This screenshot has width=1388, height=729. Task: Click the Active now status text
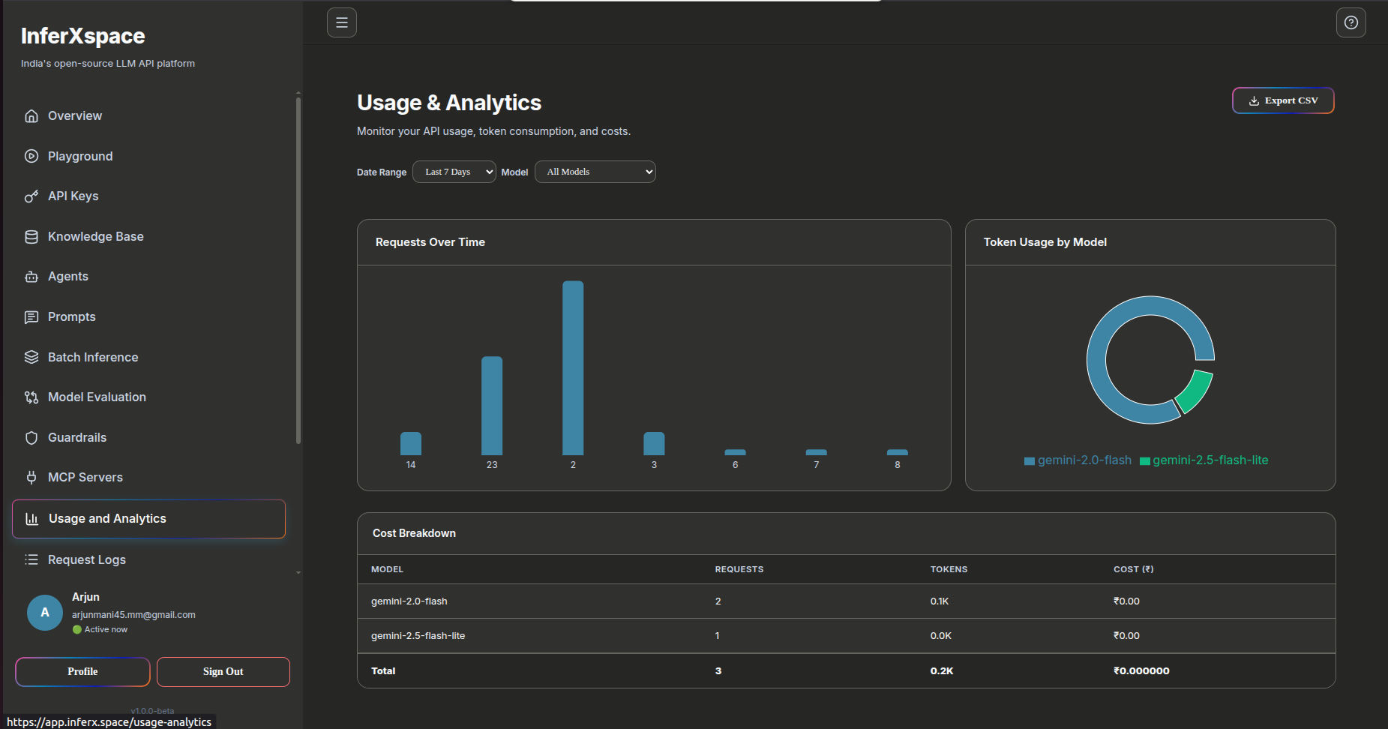click(106, 629)
